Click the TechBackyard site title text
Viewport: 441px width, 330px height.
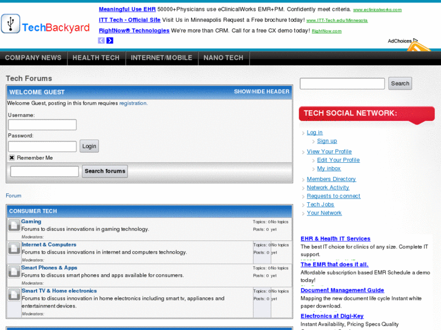click(56, 27)
